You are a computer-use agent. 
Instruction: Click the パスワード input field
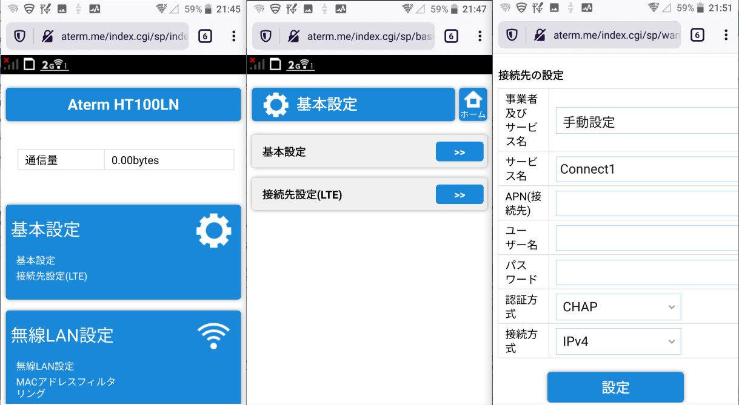(646, 272)
